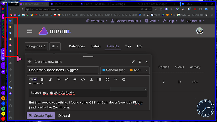This screenshot has width=217, height=122.
Task: Sort topics by Views column
Action: click(x=180, y=67)
